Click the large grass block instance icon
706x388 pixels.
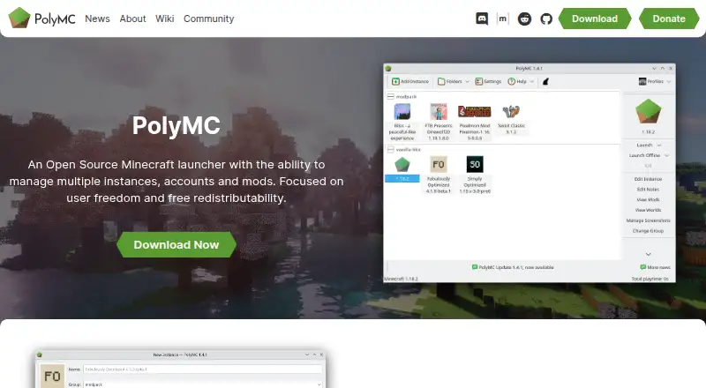pos(649,112)
